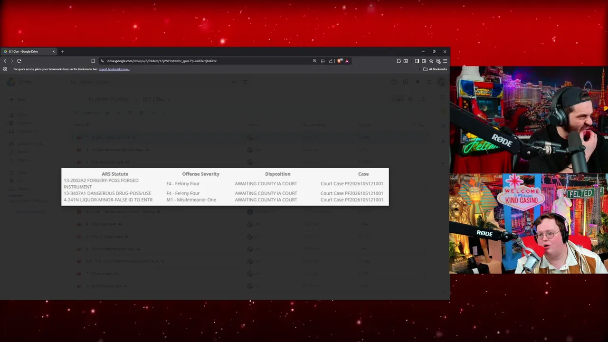The width and height of the screenshot is (608, 342).
Task: Click 'F4 - Felony Four' in the dangerous drug row
Action: 183,193
